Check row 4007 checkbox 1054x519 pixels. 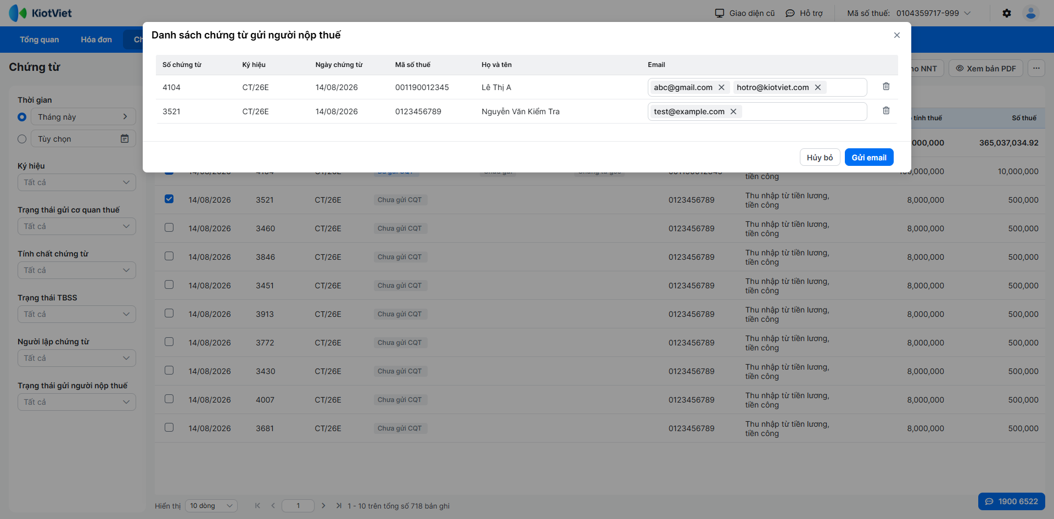click(169, 399)
